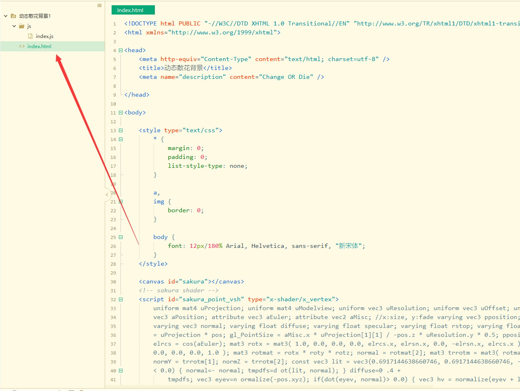Click line number 9 in the gutter
Image resolution: width=520 pixels, height=391 pixels.
[x=114, y=95]
